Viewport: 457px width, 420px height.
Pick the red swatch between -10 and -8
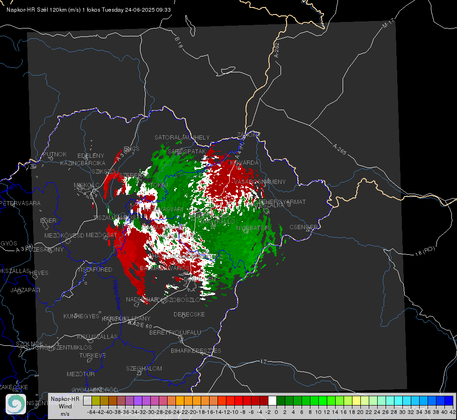(239, 401)
